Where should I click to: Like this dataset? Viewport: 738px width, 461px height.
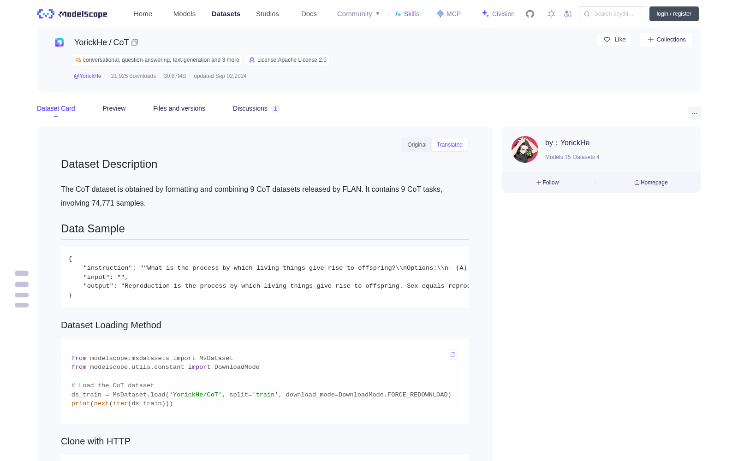(x=614, y=40)
